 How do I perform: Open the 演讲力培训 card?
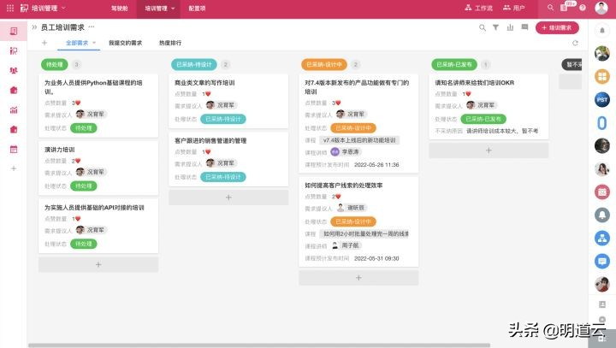[x=98, y=168]
